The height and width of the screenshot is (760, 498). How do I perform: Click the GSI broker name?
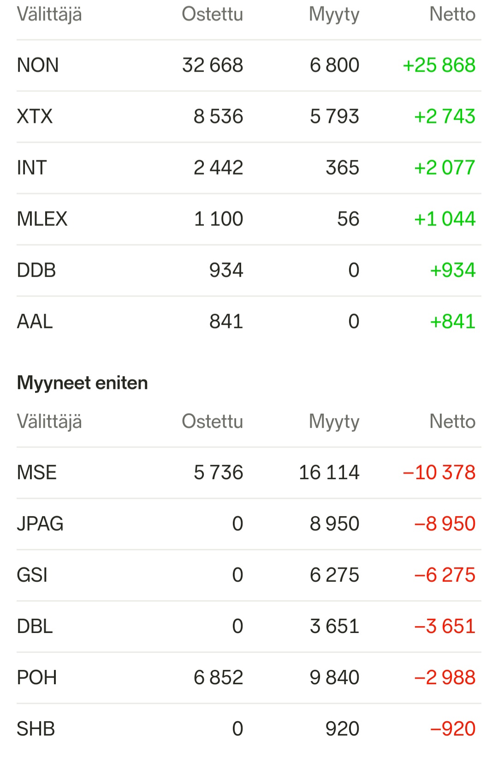coord(32,575)
